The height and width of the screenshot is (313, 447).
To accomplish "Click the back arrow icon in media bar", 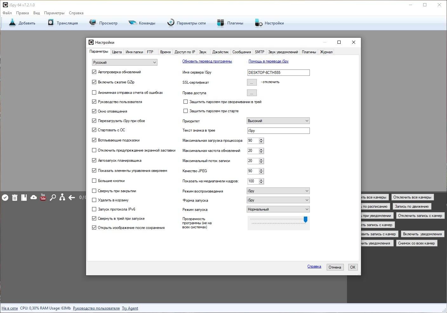I will (72, 198).
